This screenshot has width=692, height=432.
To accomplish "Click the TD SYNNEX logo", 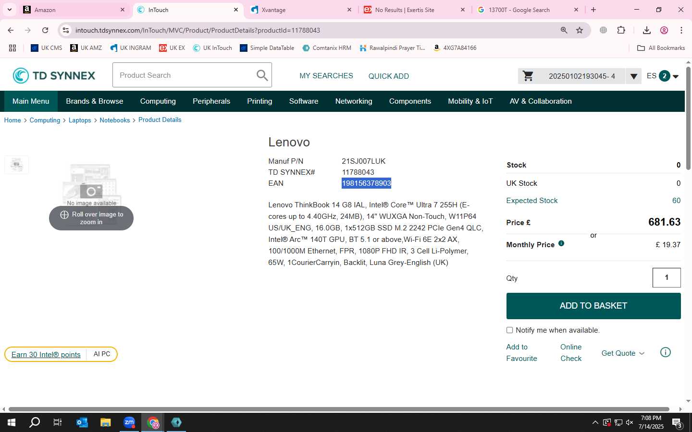I will click(x=54, y=75).
